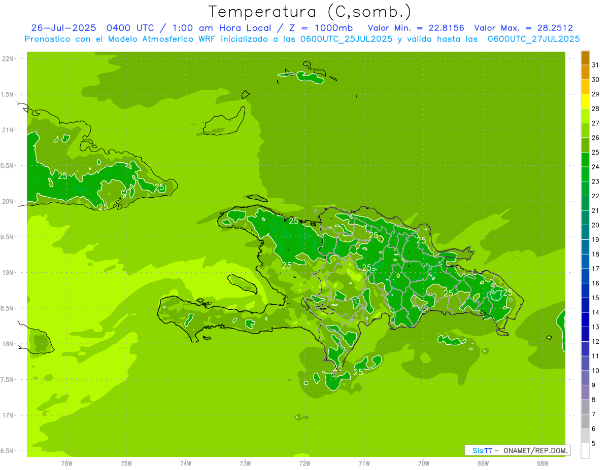Click the 71W longitude axis label

pyautogui.click(x=364, y=463)
